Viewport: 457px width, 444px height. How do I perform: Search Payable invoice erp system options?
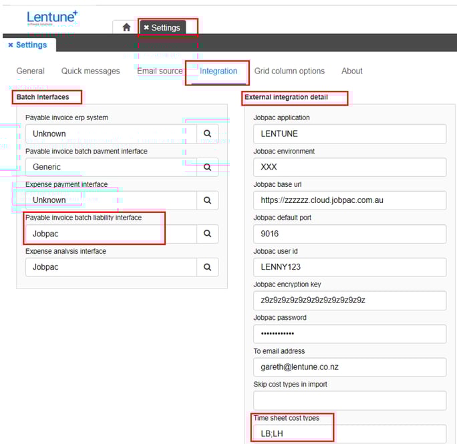click(207, 134)
